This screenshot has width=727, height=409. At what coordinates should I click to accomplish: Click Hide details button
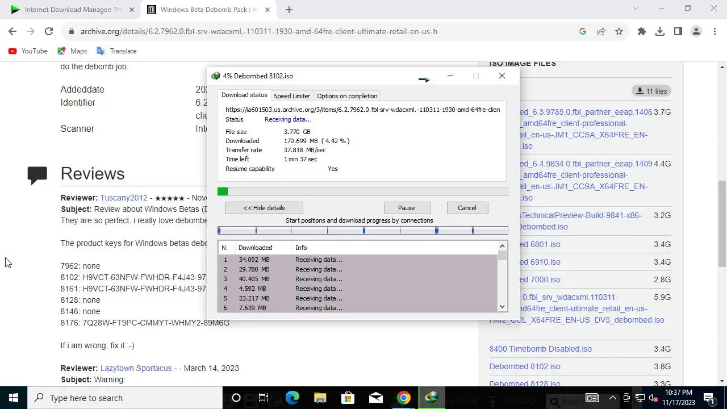point(264,208)
